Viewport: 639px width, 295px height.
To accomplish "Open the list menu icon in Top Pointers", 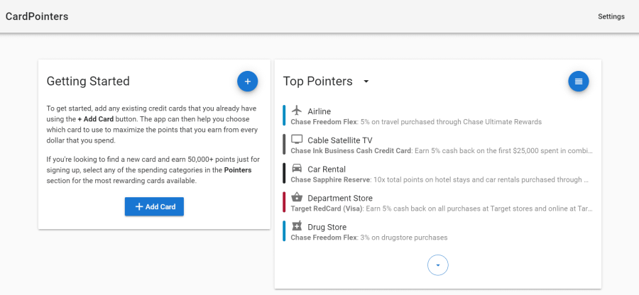I will pos(578,82).
